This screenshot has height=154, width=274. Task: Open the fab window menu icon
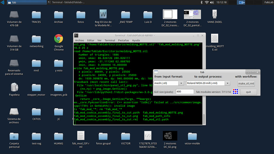(x=156, y=72)
